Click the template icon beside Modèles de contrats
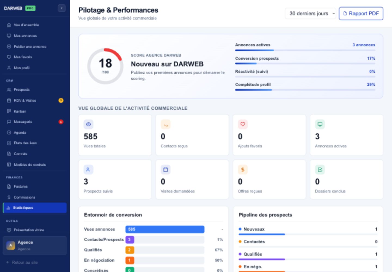 [x=9, y=165]
